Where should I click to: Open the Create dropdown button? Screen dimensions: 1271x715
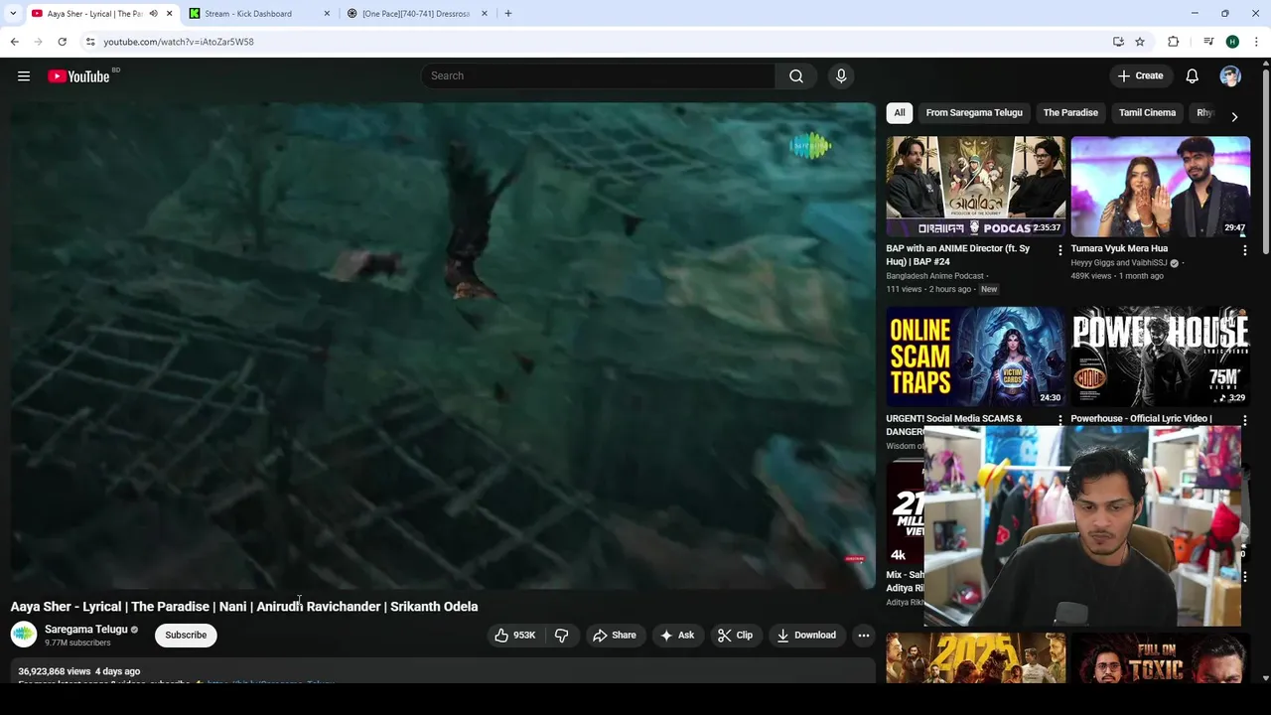[x=1140, y=75]
